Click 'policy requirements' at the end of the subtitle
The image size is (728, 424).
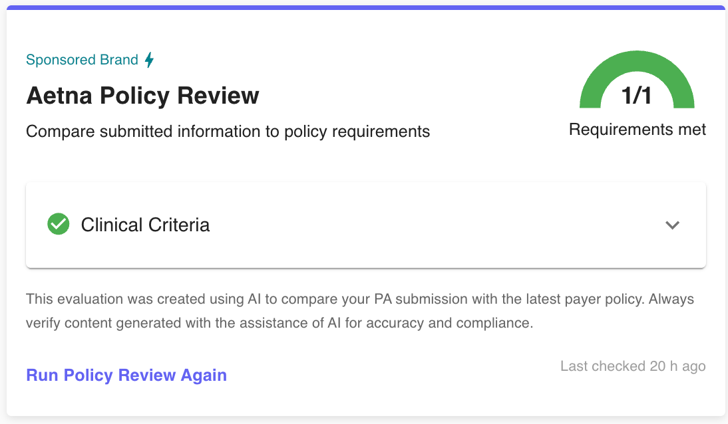click(x=357, y=132)
